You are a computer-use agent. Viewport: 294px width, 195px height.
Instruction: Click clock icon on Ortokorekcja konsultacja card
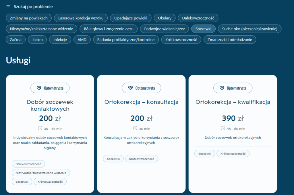click(135, 128)
